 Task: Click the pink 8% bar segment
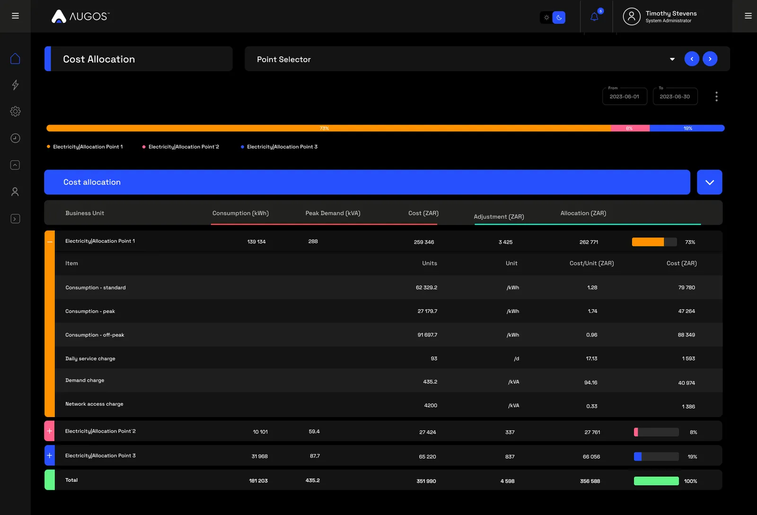(630, 128)
